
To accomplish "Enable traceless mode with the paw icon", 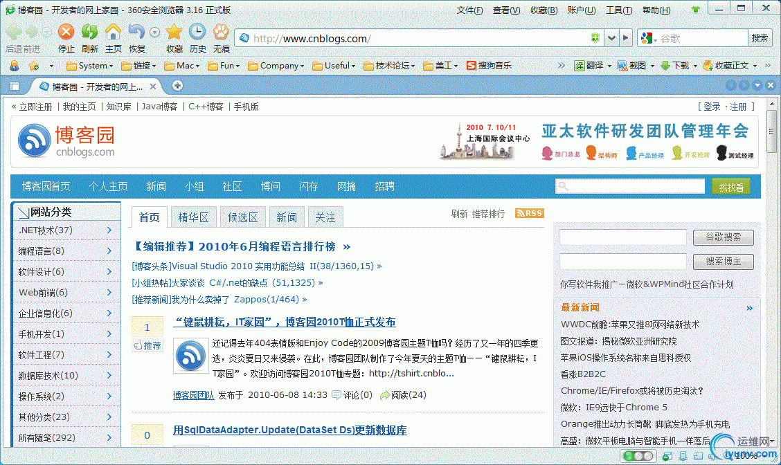I will point(221,32).
